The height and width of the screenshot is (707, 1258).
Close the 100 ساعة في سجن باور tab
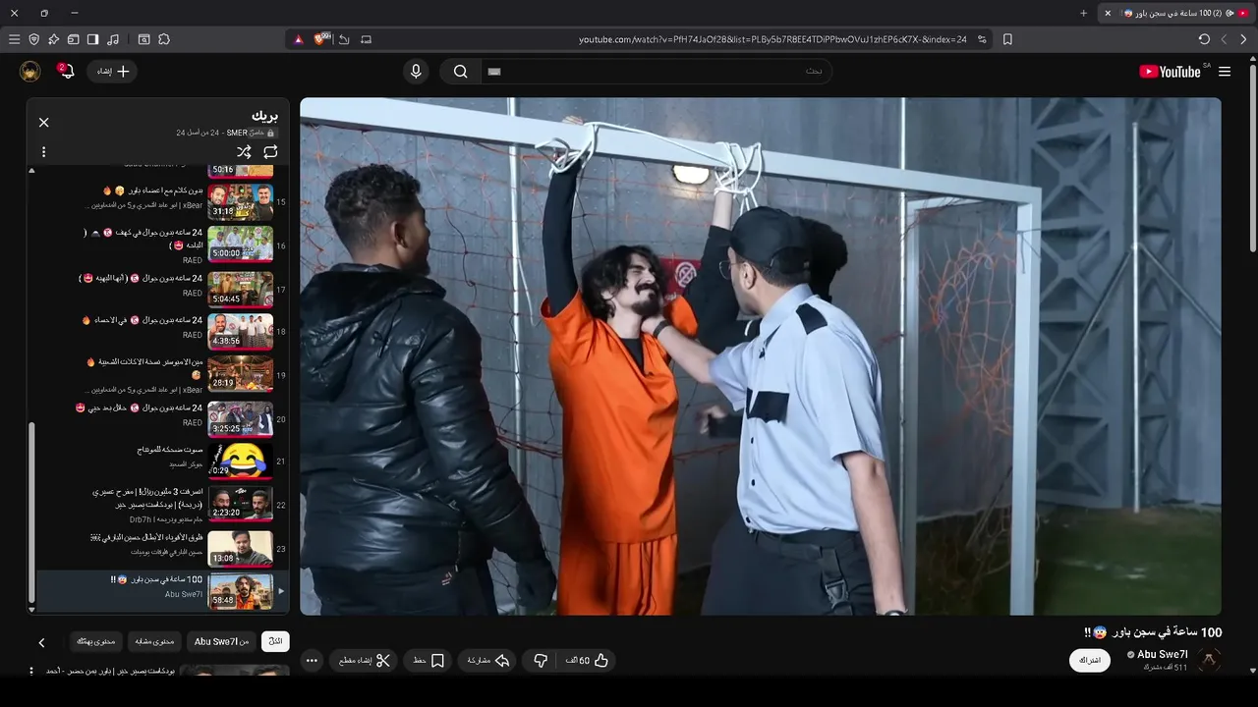(1108, 13)
